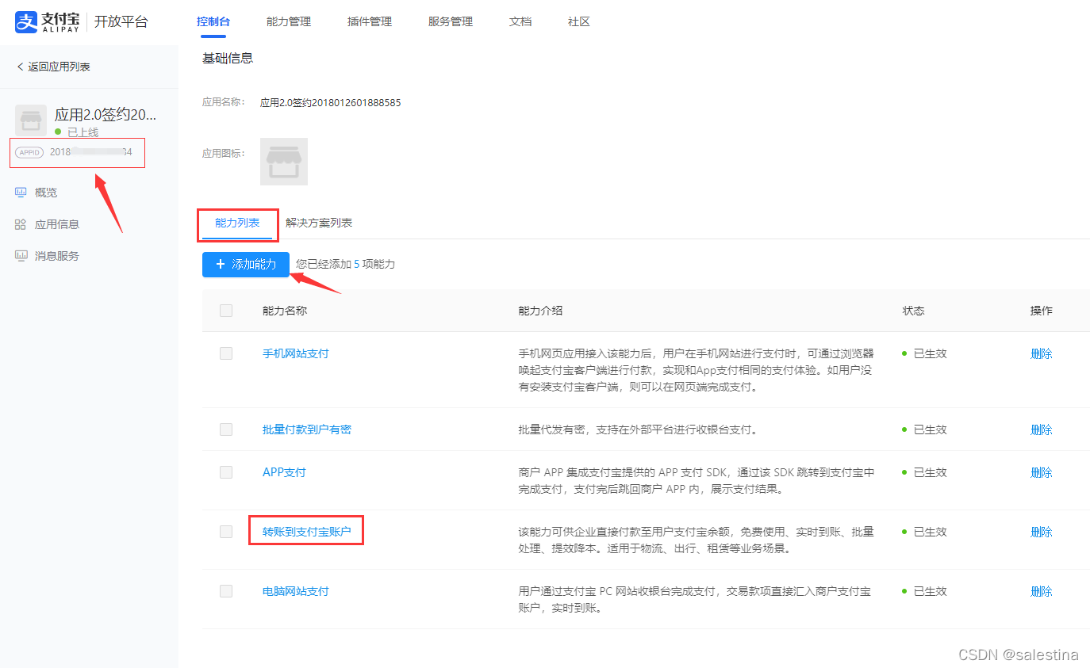Click the 能力介绍 column header
This screenshot has height=668, width=1090.
tap(540, 311)
